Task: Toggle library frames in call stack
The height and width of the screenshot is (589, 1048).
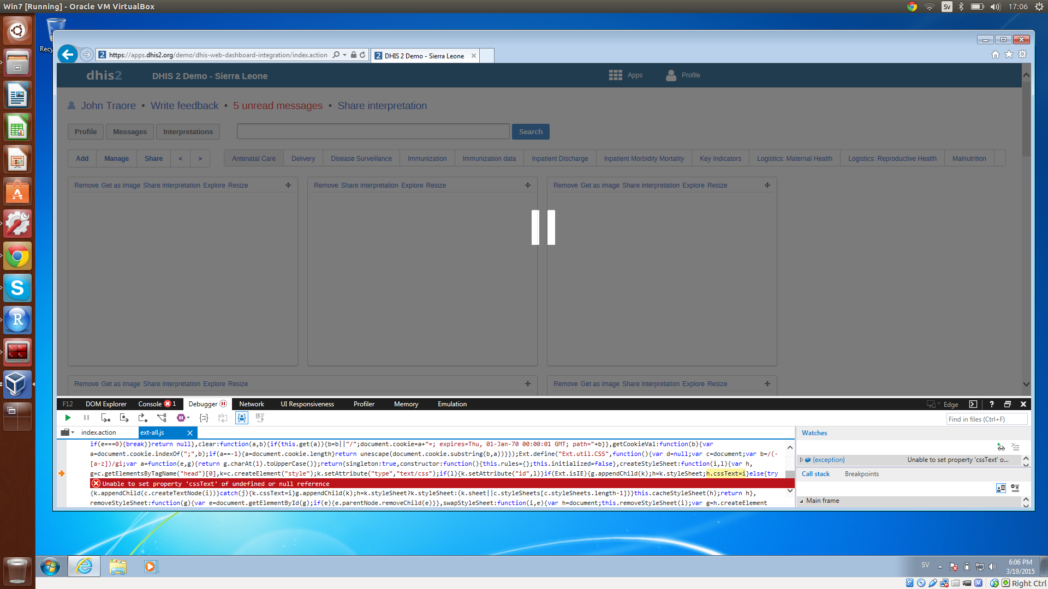Action: click(x=1001, y=488)
